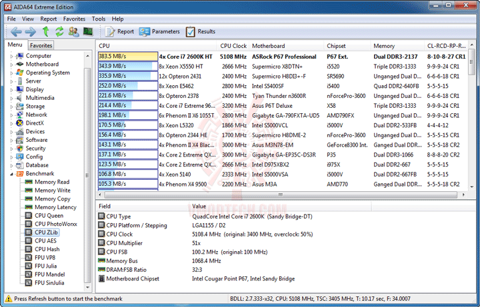Click the green monitor chart toolbar icon
The image size is (480, 307).
click(x=88, y=31)
